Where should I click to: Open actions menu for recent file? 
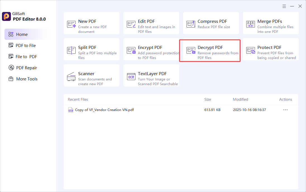pos(285,110)
